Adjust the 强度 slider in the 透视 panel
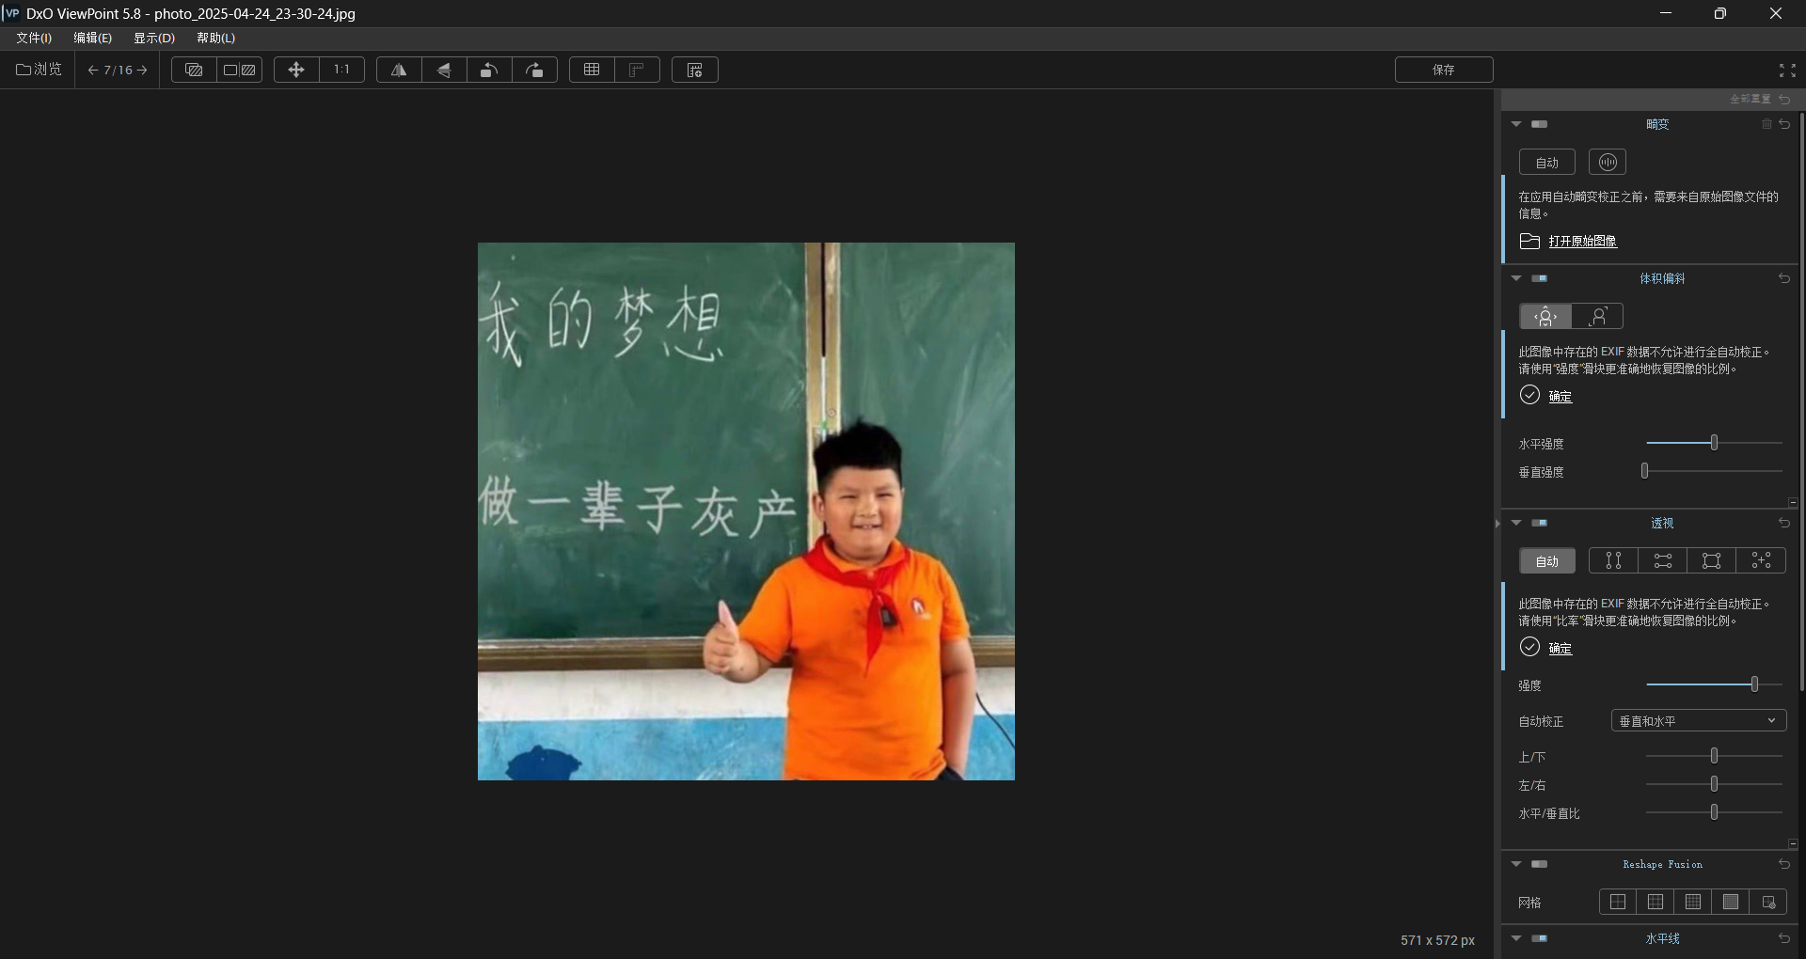 tap(1755, 684)
